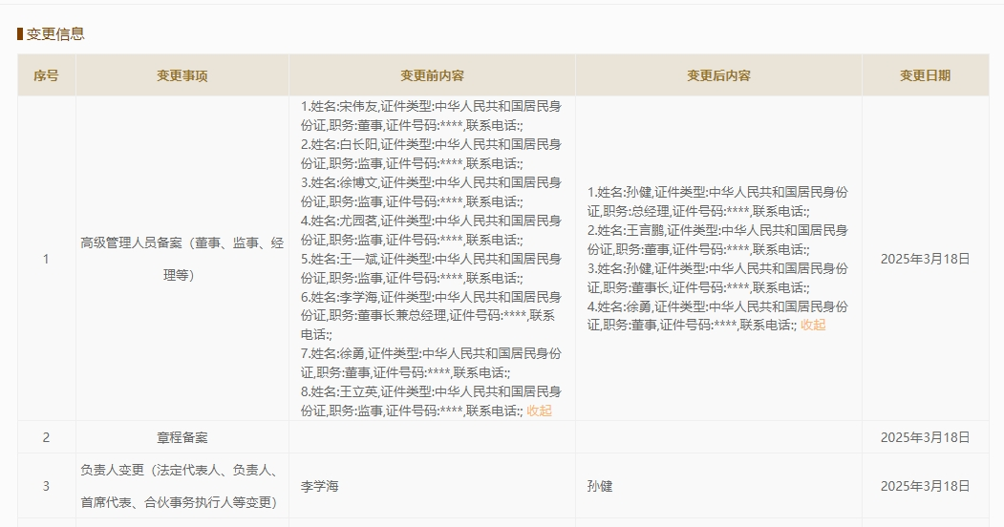
Task: Click the 高级管理人员备案 change item cell
Action: pyautogui.click(x=182, y=259)
